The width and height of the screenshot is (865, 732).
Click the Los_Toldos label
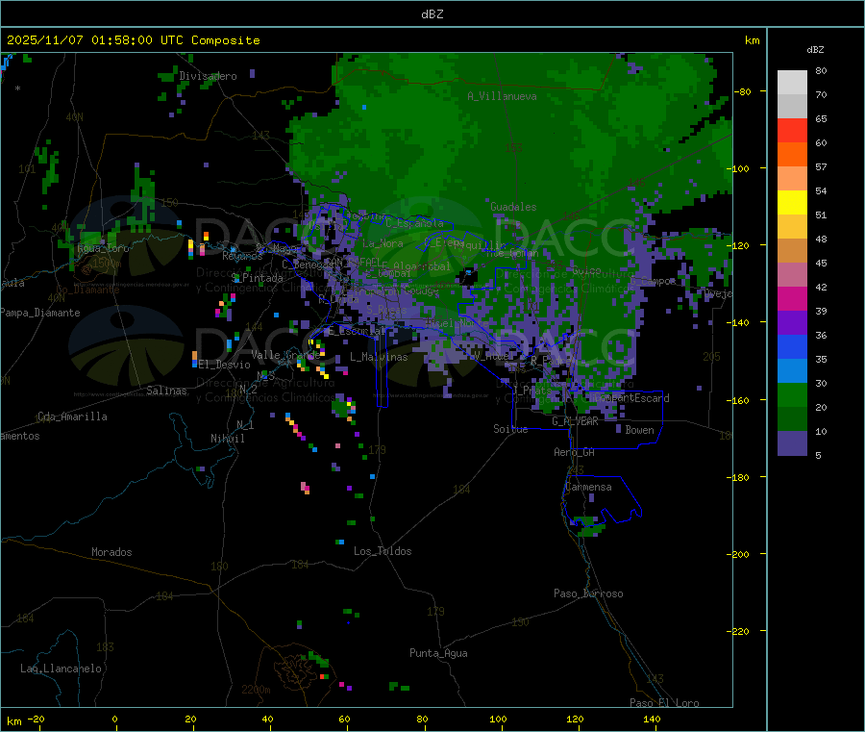383,551
